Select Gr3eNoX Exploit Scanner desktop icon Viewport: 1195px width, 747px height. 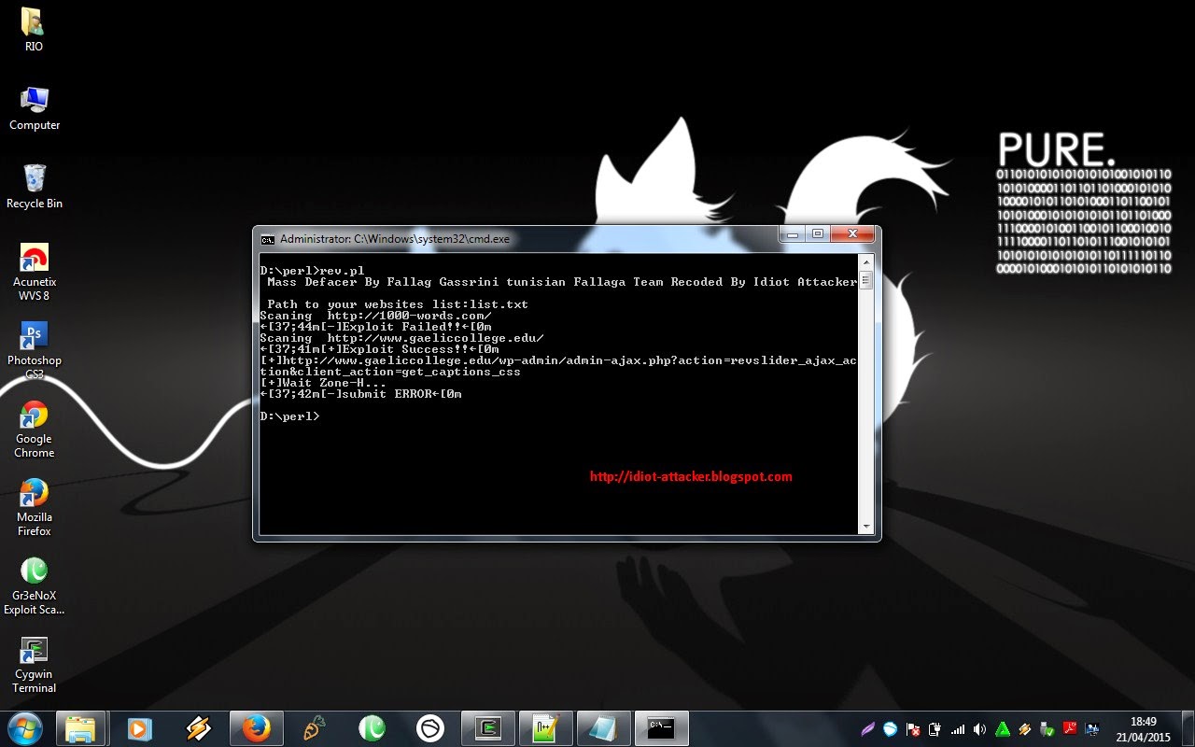[x=35, y=585]
